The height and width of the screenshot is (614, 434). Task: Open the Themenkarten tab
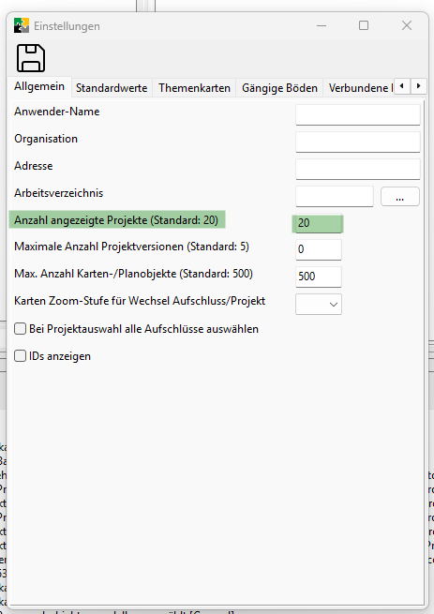(194, 88)
